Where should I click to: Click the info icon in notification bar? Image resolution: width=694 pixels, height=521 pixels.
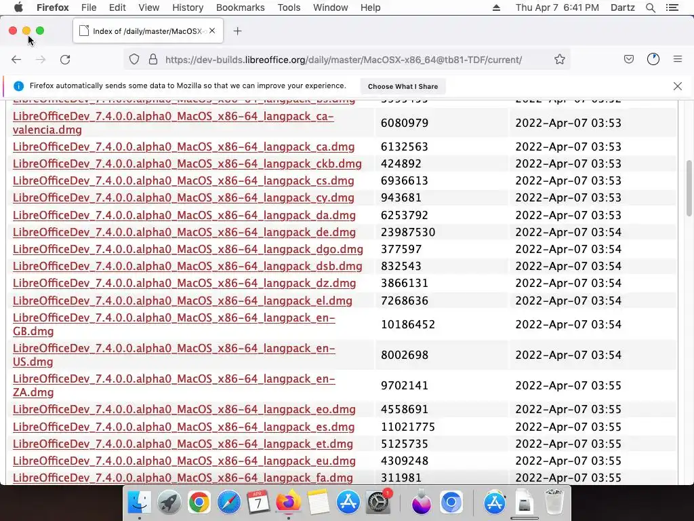[18, 86]
